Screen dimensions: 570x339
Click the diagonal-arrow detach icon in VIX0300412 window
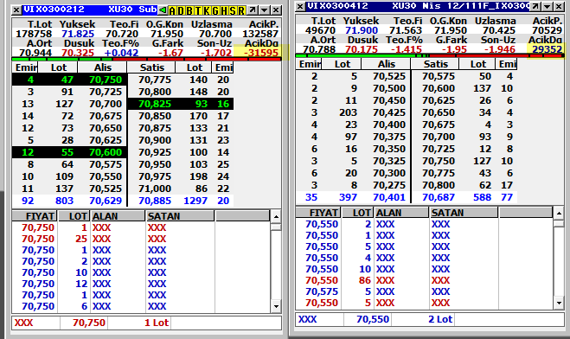coord(535,7)
